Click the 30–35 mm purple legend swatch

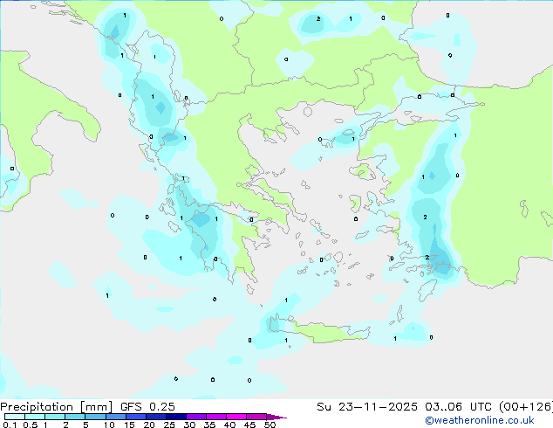(x=195, y=417)
